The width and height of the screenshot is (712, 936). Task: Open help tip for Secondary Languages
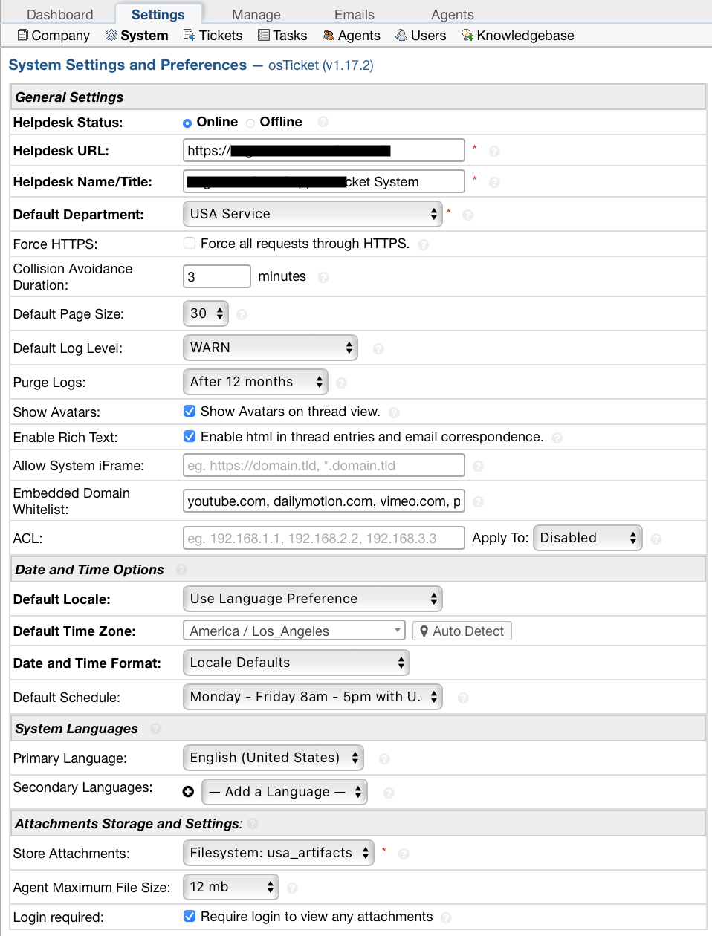click(389, 793)
